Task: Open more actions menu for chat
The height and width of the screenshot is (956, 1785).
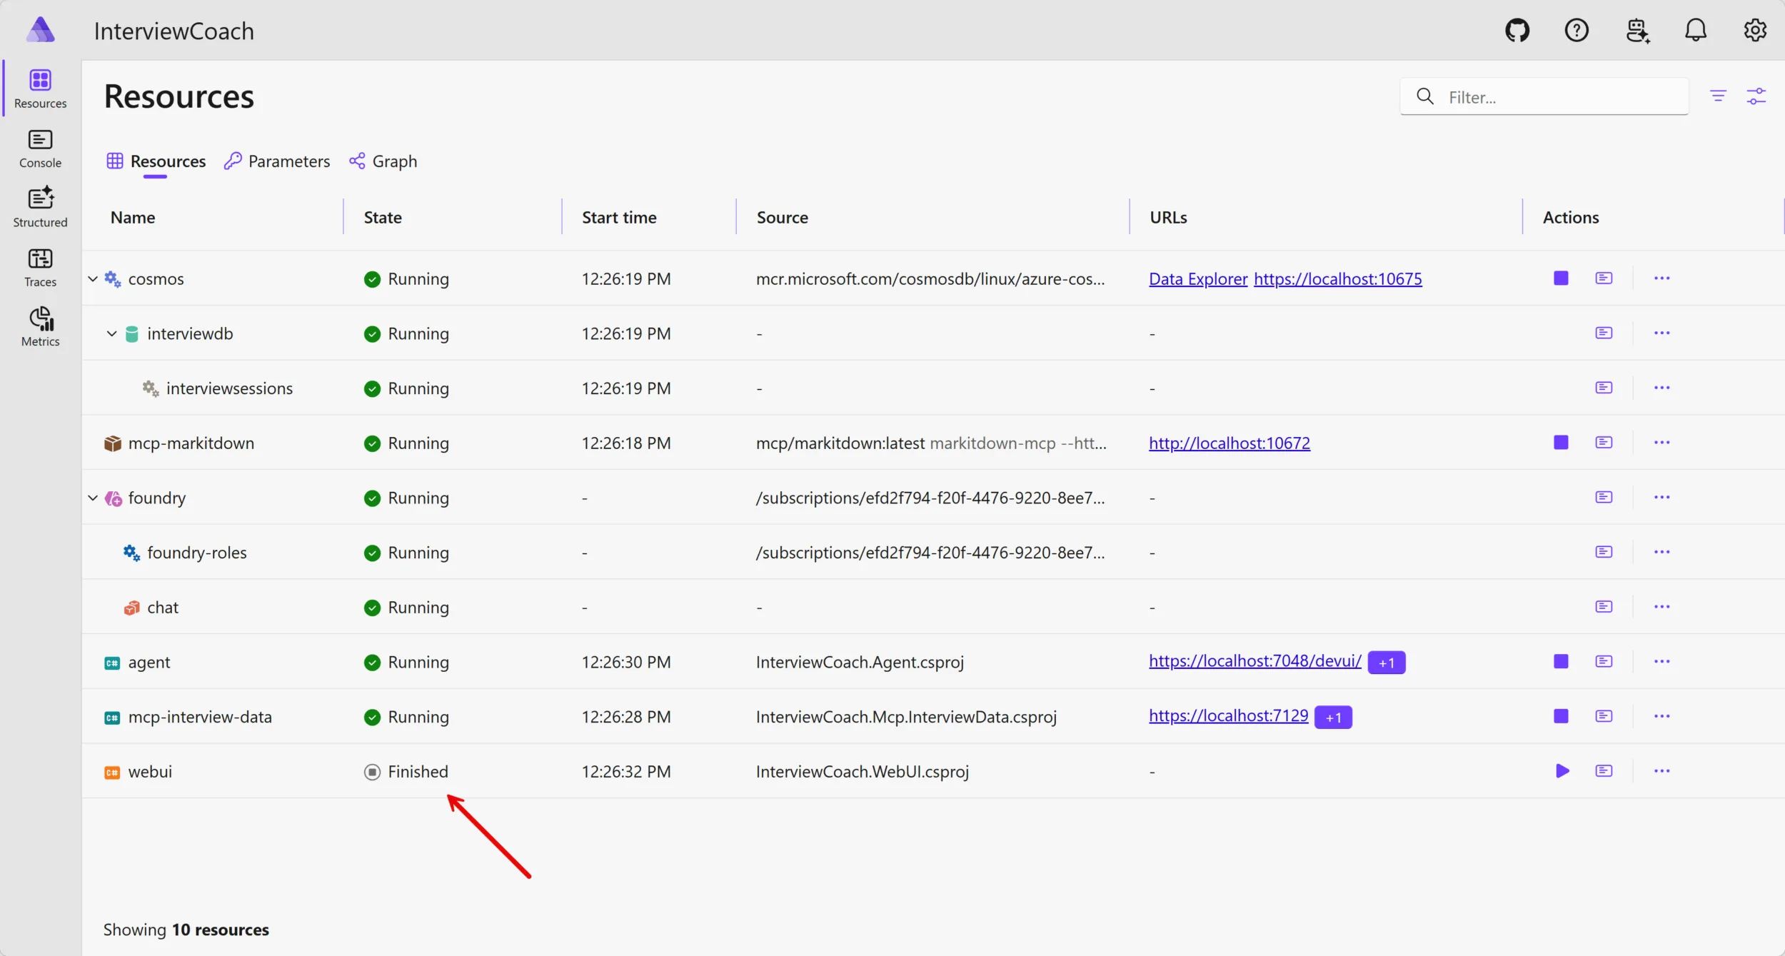Action: pyautogui.click(x=1661, y=607)
